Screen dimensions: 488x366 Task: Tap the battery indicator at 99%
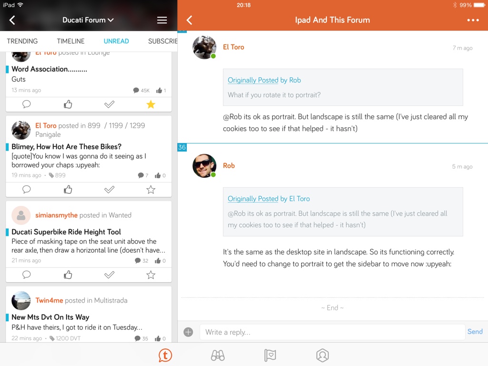click(479, 5)
